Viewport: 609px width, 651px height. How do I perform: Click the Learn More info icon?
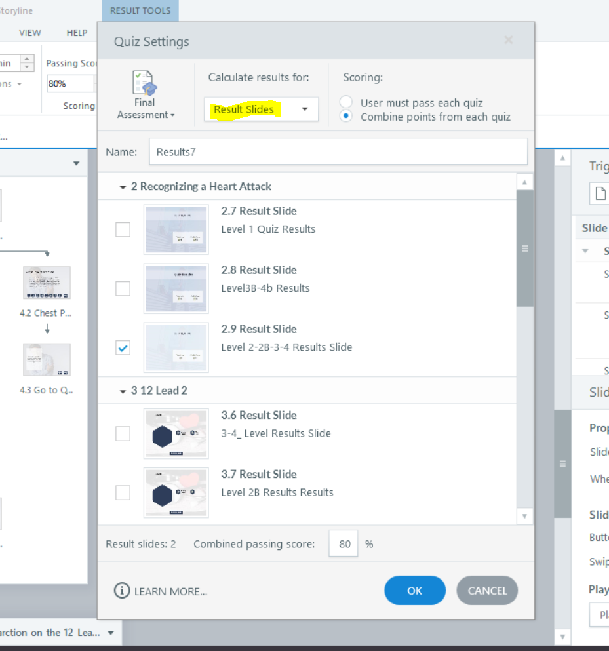(122, 591)
